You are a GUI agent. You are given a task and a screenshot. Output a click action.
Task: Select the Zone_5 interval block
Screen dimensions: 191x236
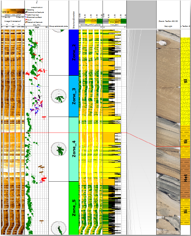click(x=74, y=208)
